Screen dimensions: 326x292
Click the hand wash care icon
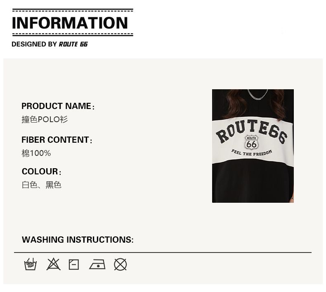(30, 264)
